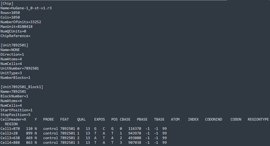Click the StopPosition=5 line
Image resolution: width=270 pixels, height=146 pixels.
[15, 115]
